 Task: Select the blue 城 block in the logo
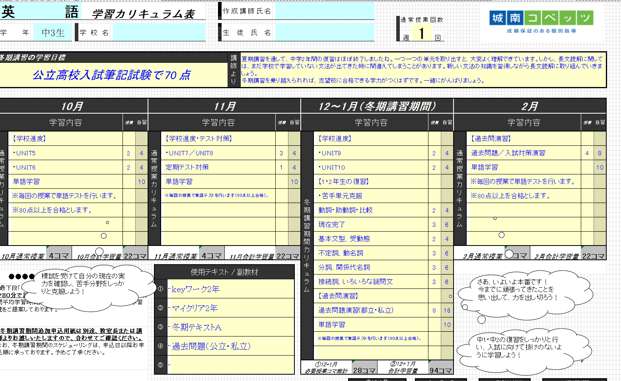[497, 18]
